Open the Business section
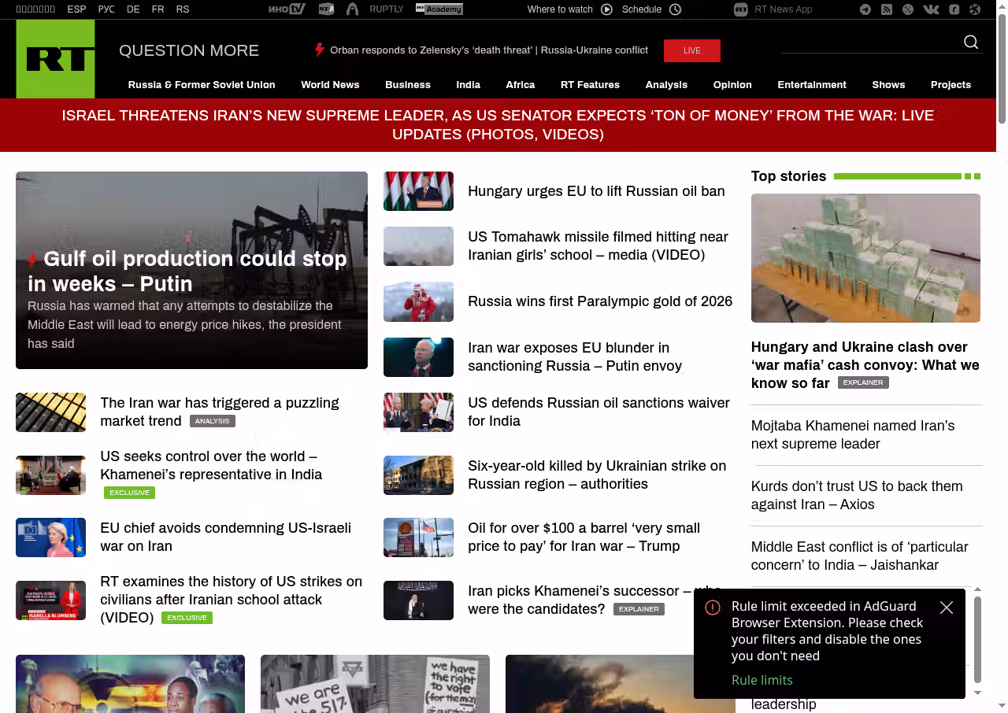 407,85
